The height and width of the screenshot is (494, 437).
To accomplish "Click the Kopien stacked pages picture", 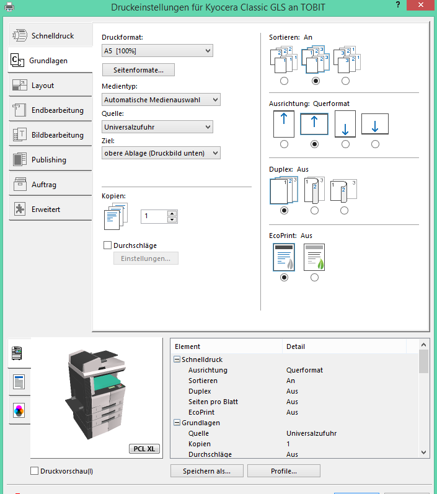I will pos(116,216).
